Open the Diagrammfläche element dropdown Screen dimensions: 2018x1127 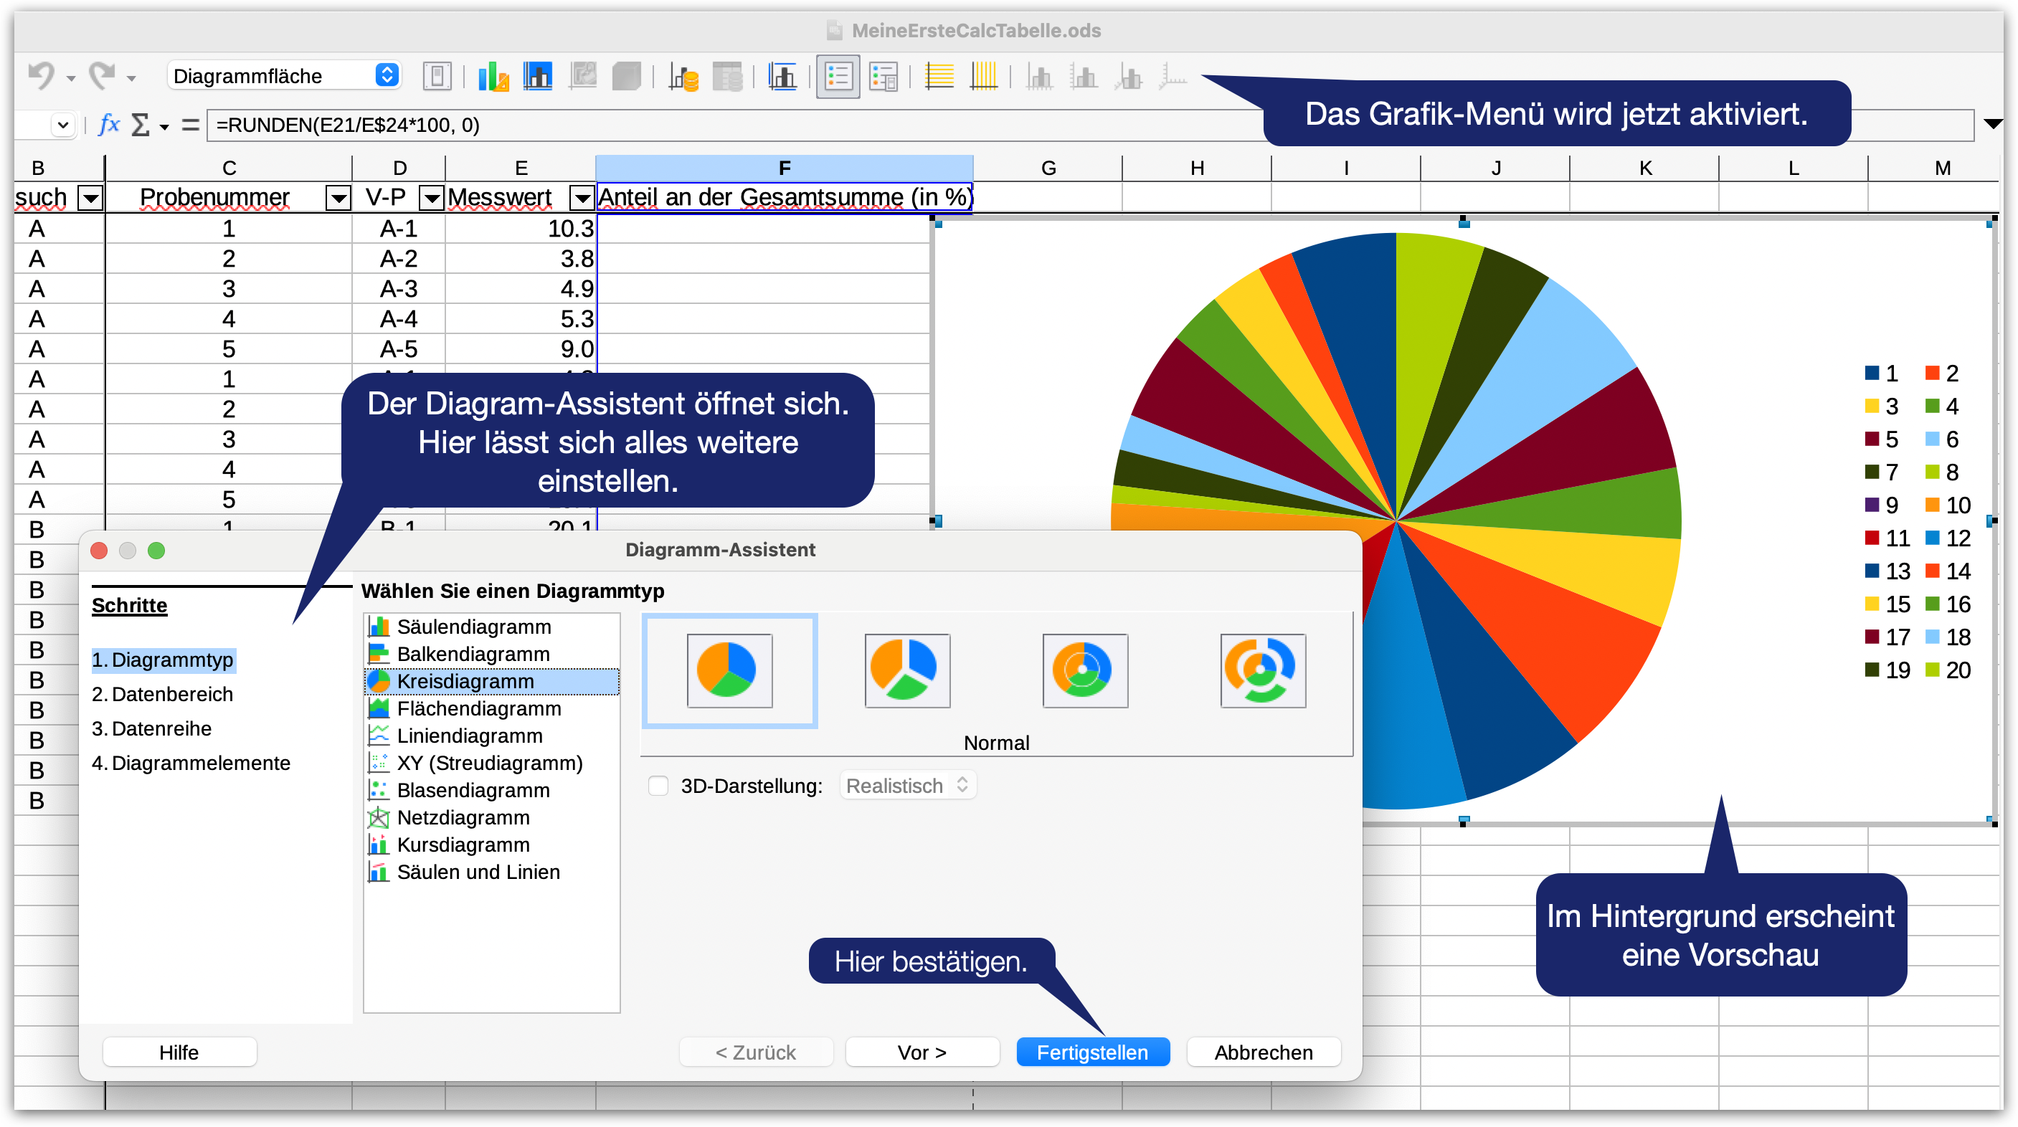387,75
